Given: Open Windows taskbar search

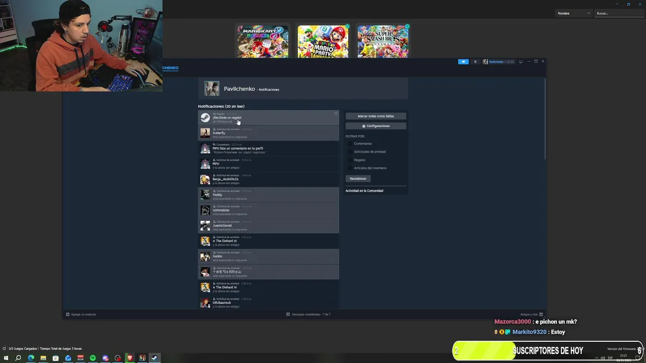Looking at the screenshot, I should [x=18, y=358].
